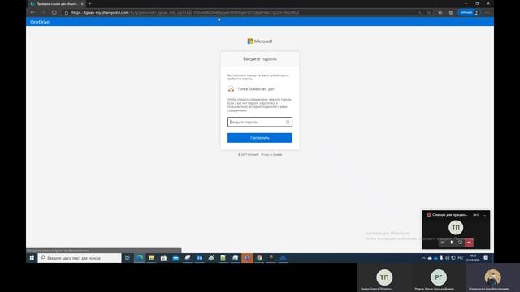Reload the page with refresh icon

54,13
